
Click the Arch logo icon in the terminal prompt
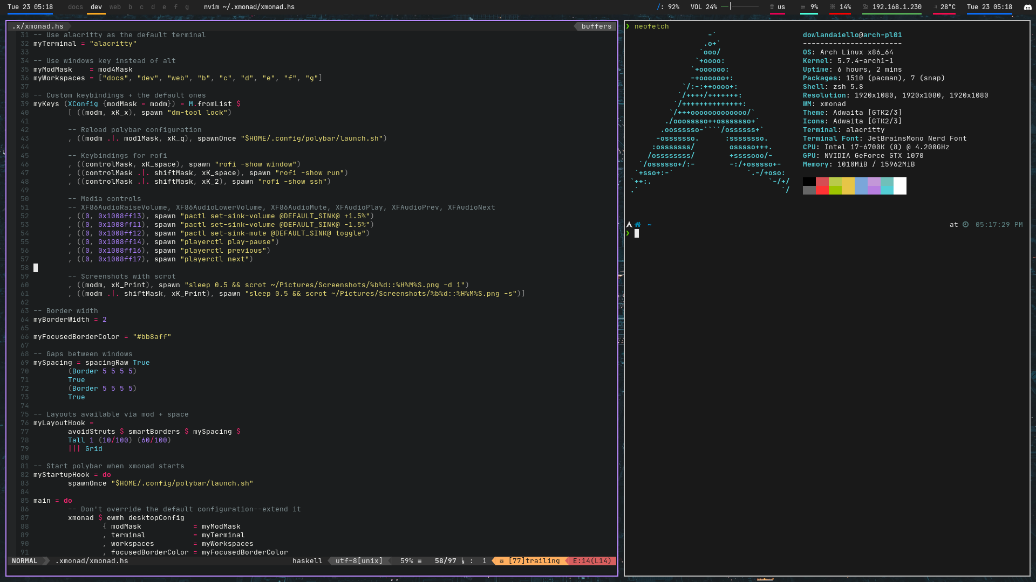(x=629, y=225)
